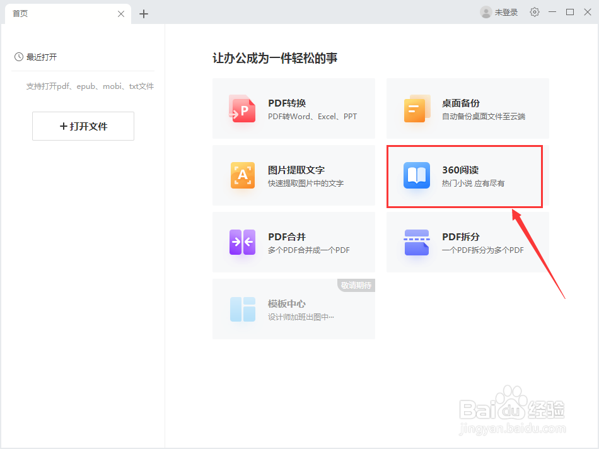This screenshot has width=599, height=449.
Task: Click the 最近打开 clock icon
Action: click(19, 57)
